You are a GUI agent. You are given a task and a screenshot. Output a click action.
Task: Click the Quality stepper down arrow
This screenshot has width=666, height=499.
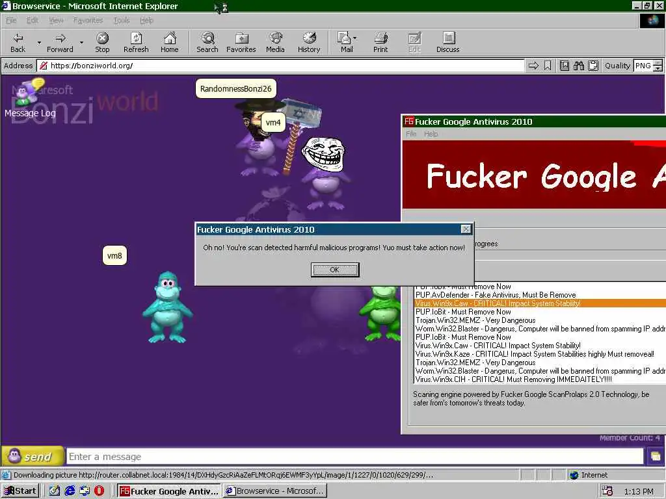[658, 69]
